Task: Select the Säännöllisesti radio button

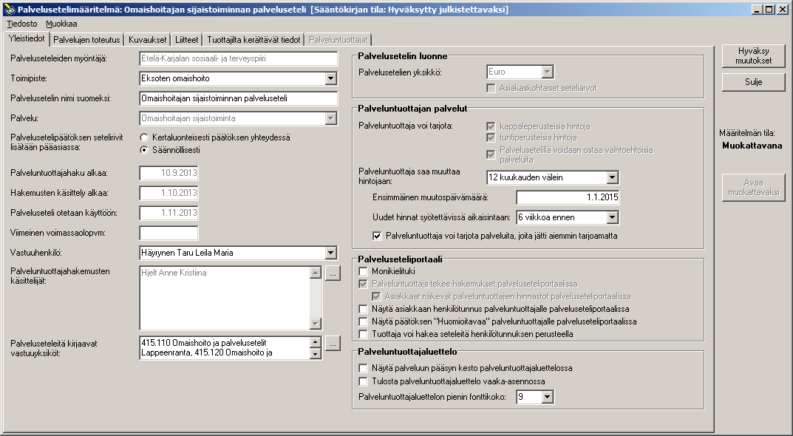Action: (144, 150)
